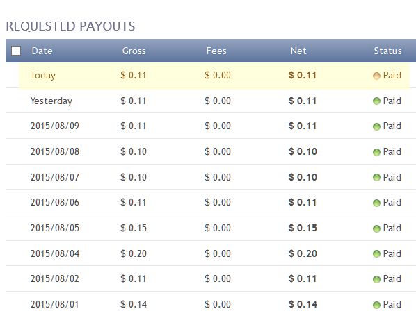
Task: Tick the select-all checkbox in the table header
Action: [x=16, y=51]
